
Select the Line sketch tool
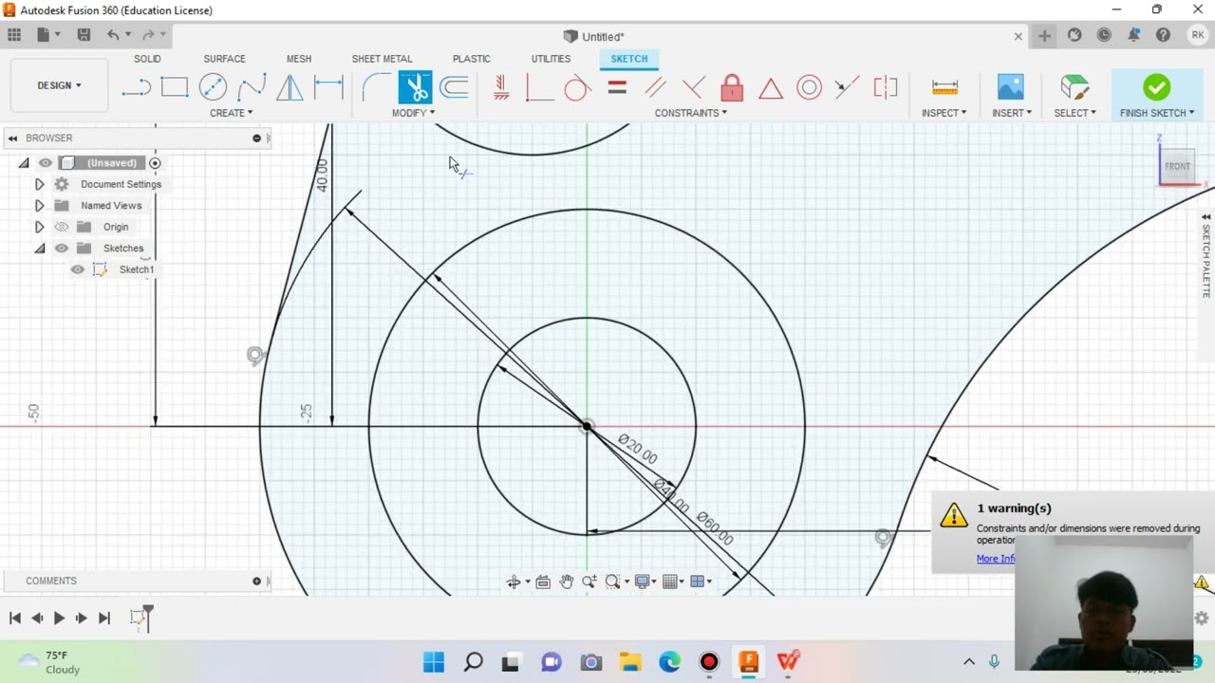137,88
